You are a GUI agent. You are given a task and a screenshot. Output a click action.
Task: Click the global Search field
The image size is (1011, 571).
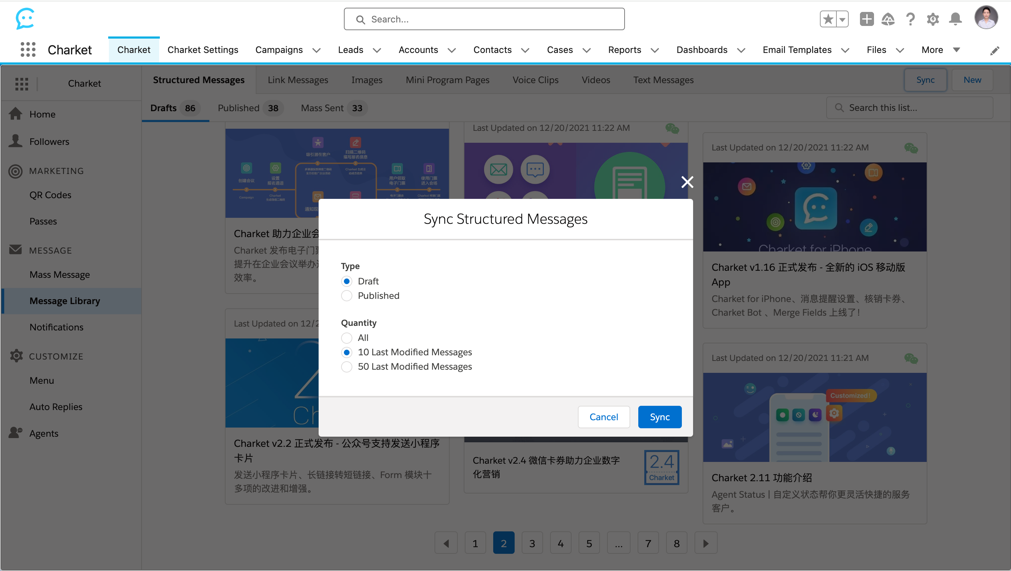tap(484, 19)
